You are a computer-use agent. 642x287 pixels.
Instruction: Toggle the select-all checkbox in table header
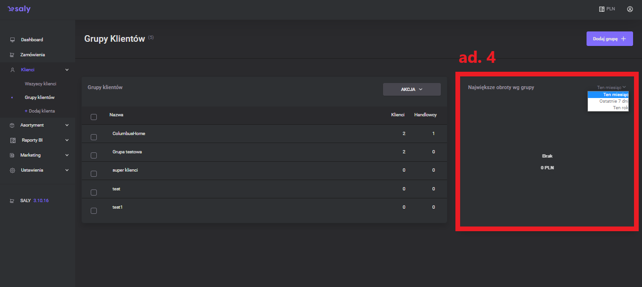tap(94, 117)
